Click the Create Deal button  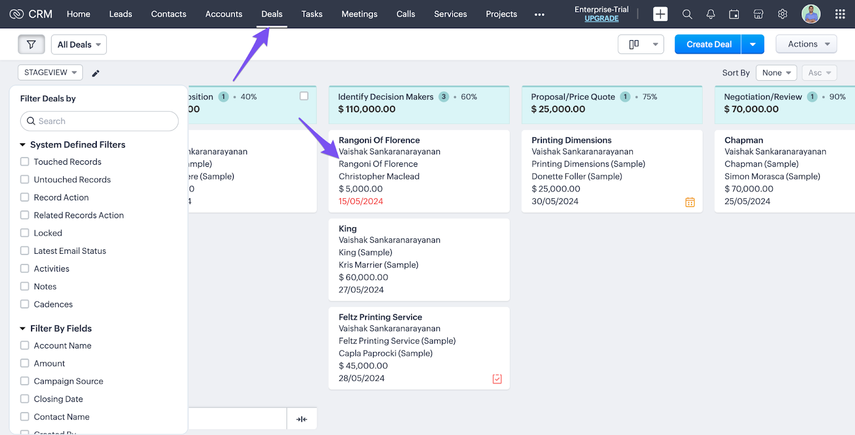tap(708, 44)
